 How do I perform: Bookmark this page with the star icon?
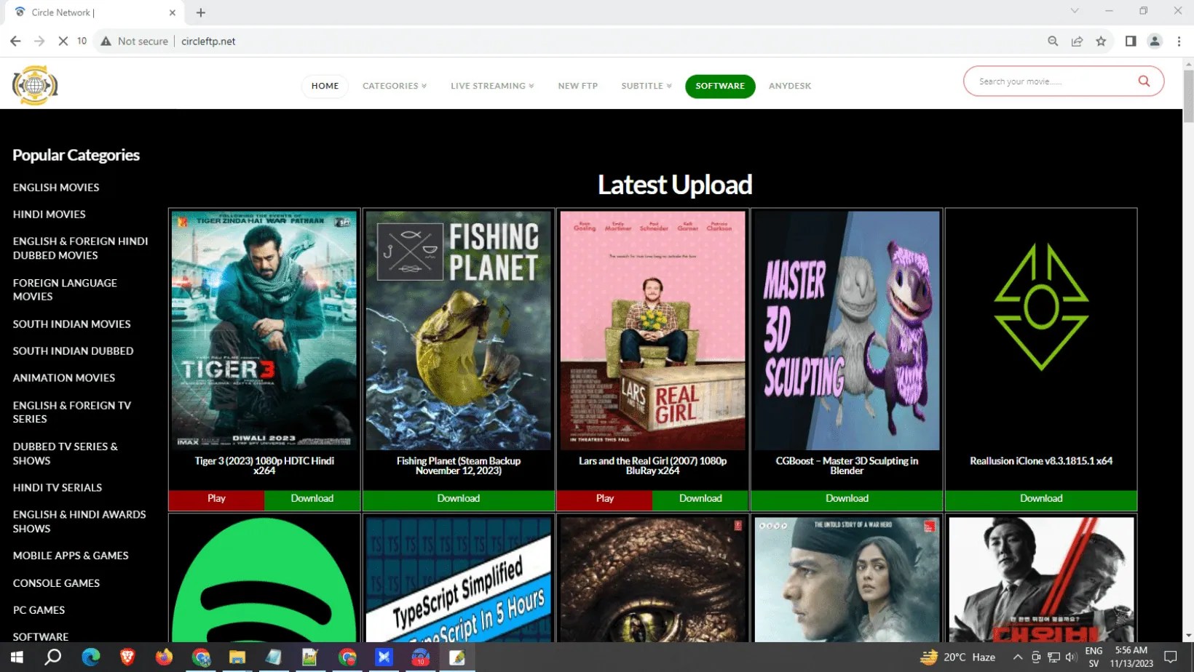point(1102,41)
